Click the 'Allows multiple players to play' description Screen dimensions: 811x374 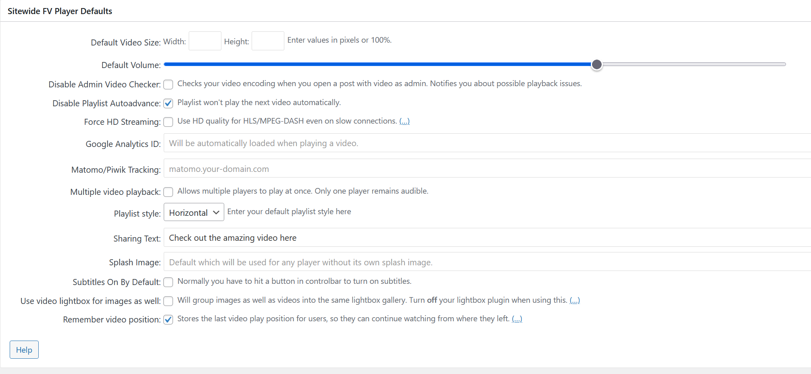[303, 191]
